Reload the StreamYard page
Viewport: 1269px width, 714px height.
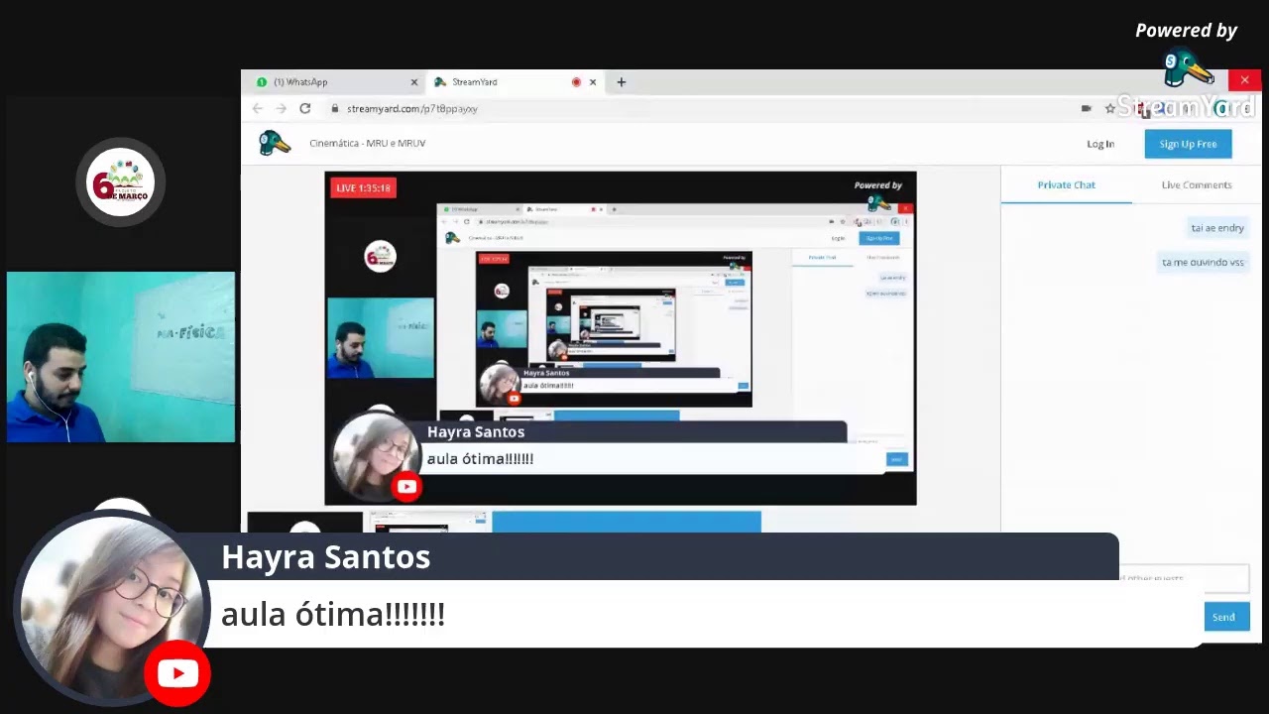pos(305,108)
